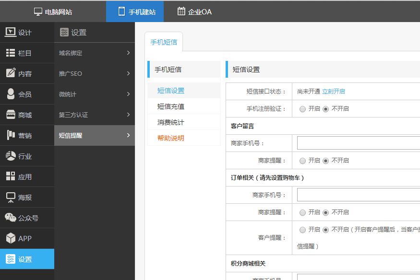This screenshot has width=420, height=280.
Task: Click the 应用 grid apps icon
Action: [x=11, y=176]
